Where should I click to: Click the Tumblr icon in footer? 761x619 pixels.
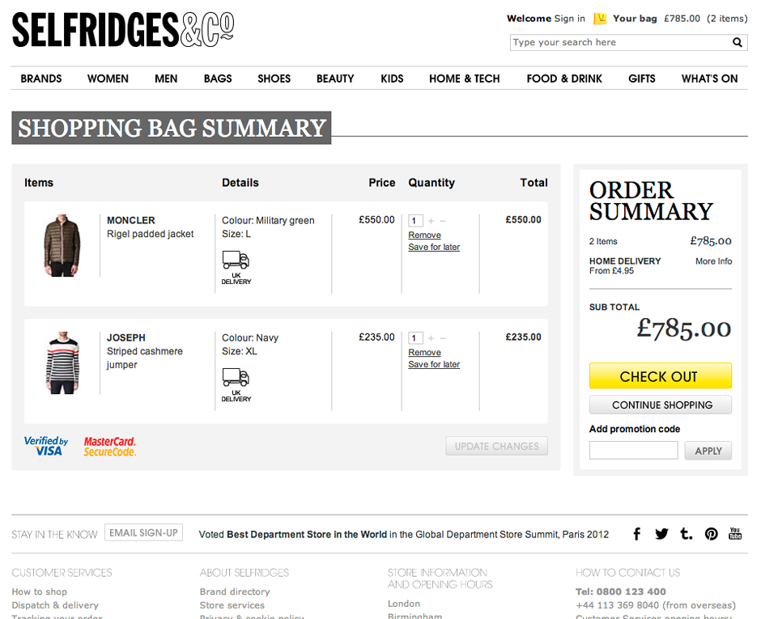click(x=686, y=533)
